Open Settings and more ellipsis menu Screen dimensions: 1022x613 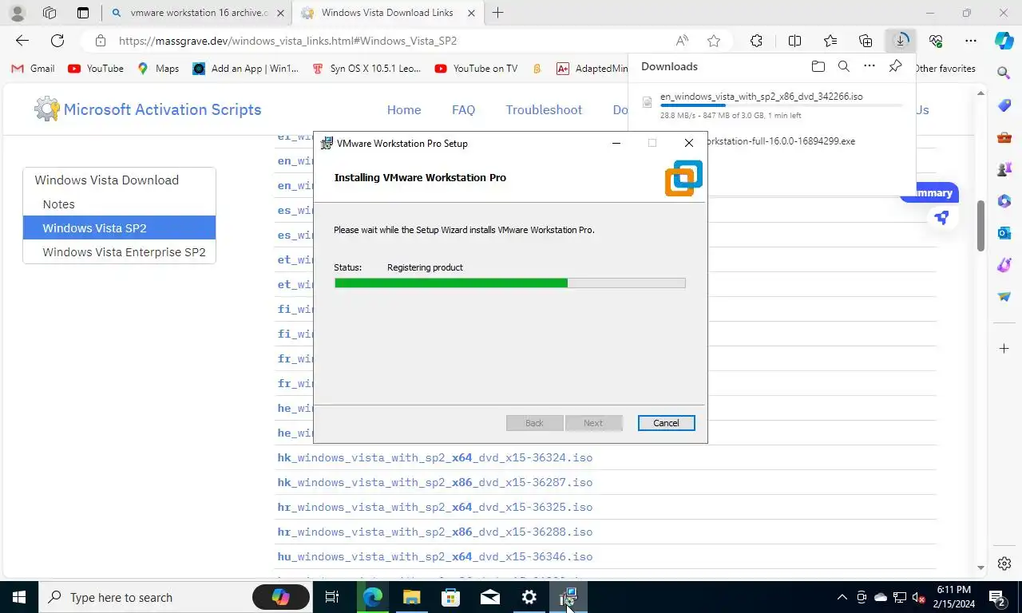coord(971,41)
